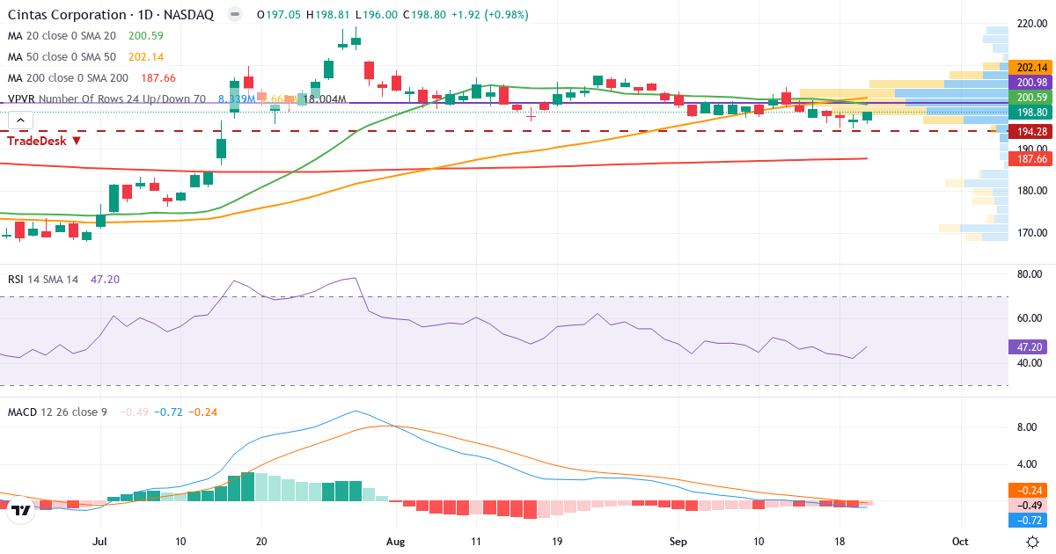The width and height of the screenshot is (1056, 554).
Task: Collapse the indicator legend chevron
Action: (x=20, y=120)
